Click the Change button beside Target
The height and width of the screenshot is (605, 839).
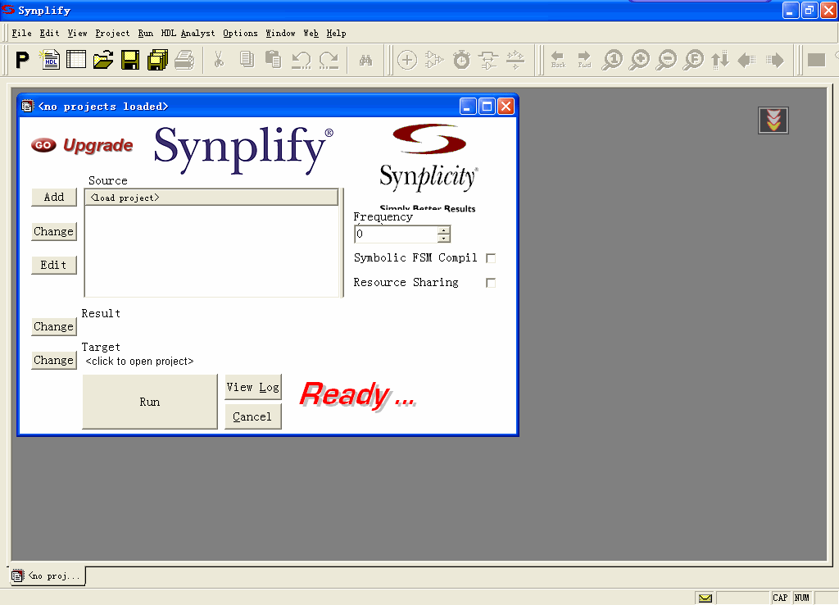(54, 361)
